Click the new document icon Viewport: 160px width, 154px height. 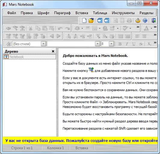(84, 20)
